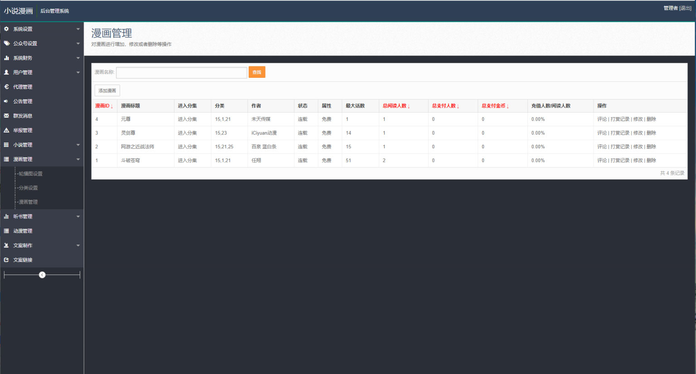Click the user icon beside 用户管理
Viewport: 696px width, 374px height.
(6, 72)
